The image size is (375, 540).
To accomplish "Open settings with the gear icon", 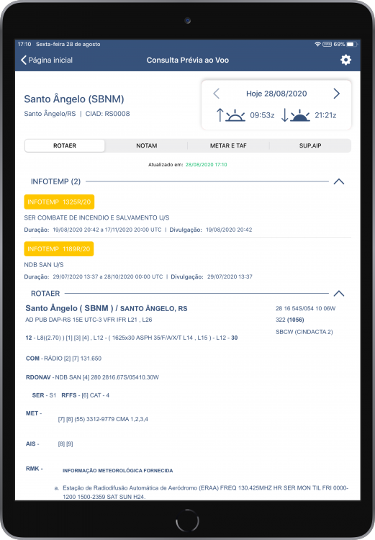I will click(345, 60).
